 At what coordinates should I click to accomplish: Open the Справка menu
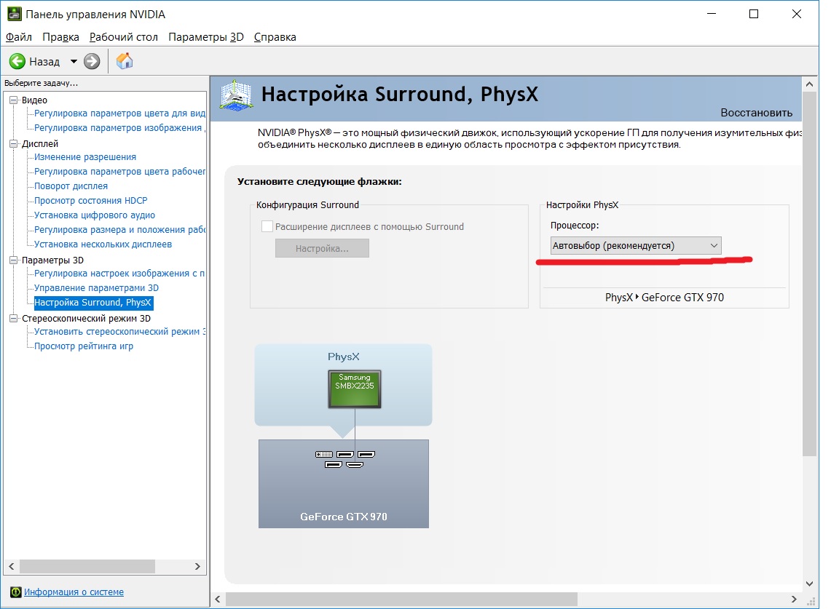click(x=275, y=37)
